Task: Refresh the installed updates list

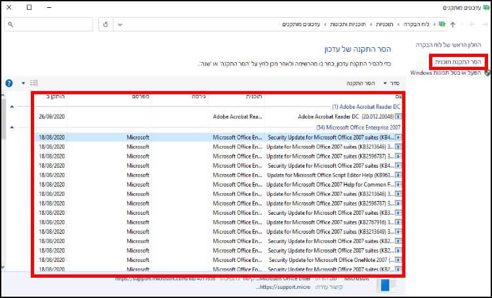Action: click(x=106, y=24)
